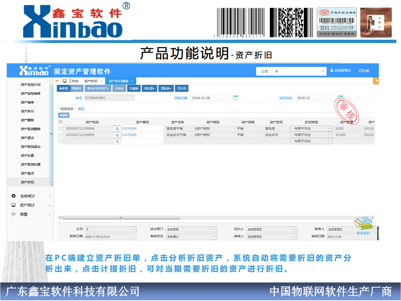Click the 撤销 (revoke) toolbar button
The image size is (401, 301).
point(134,89)
